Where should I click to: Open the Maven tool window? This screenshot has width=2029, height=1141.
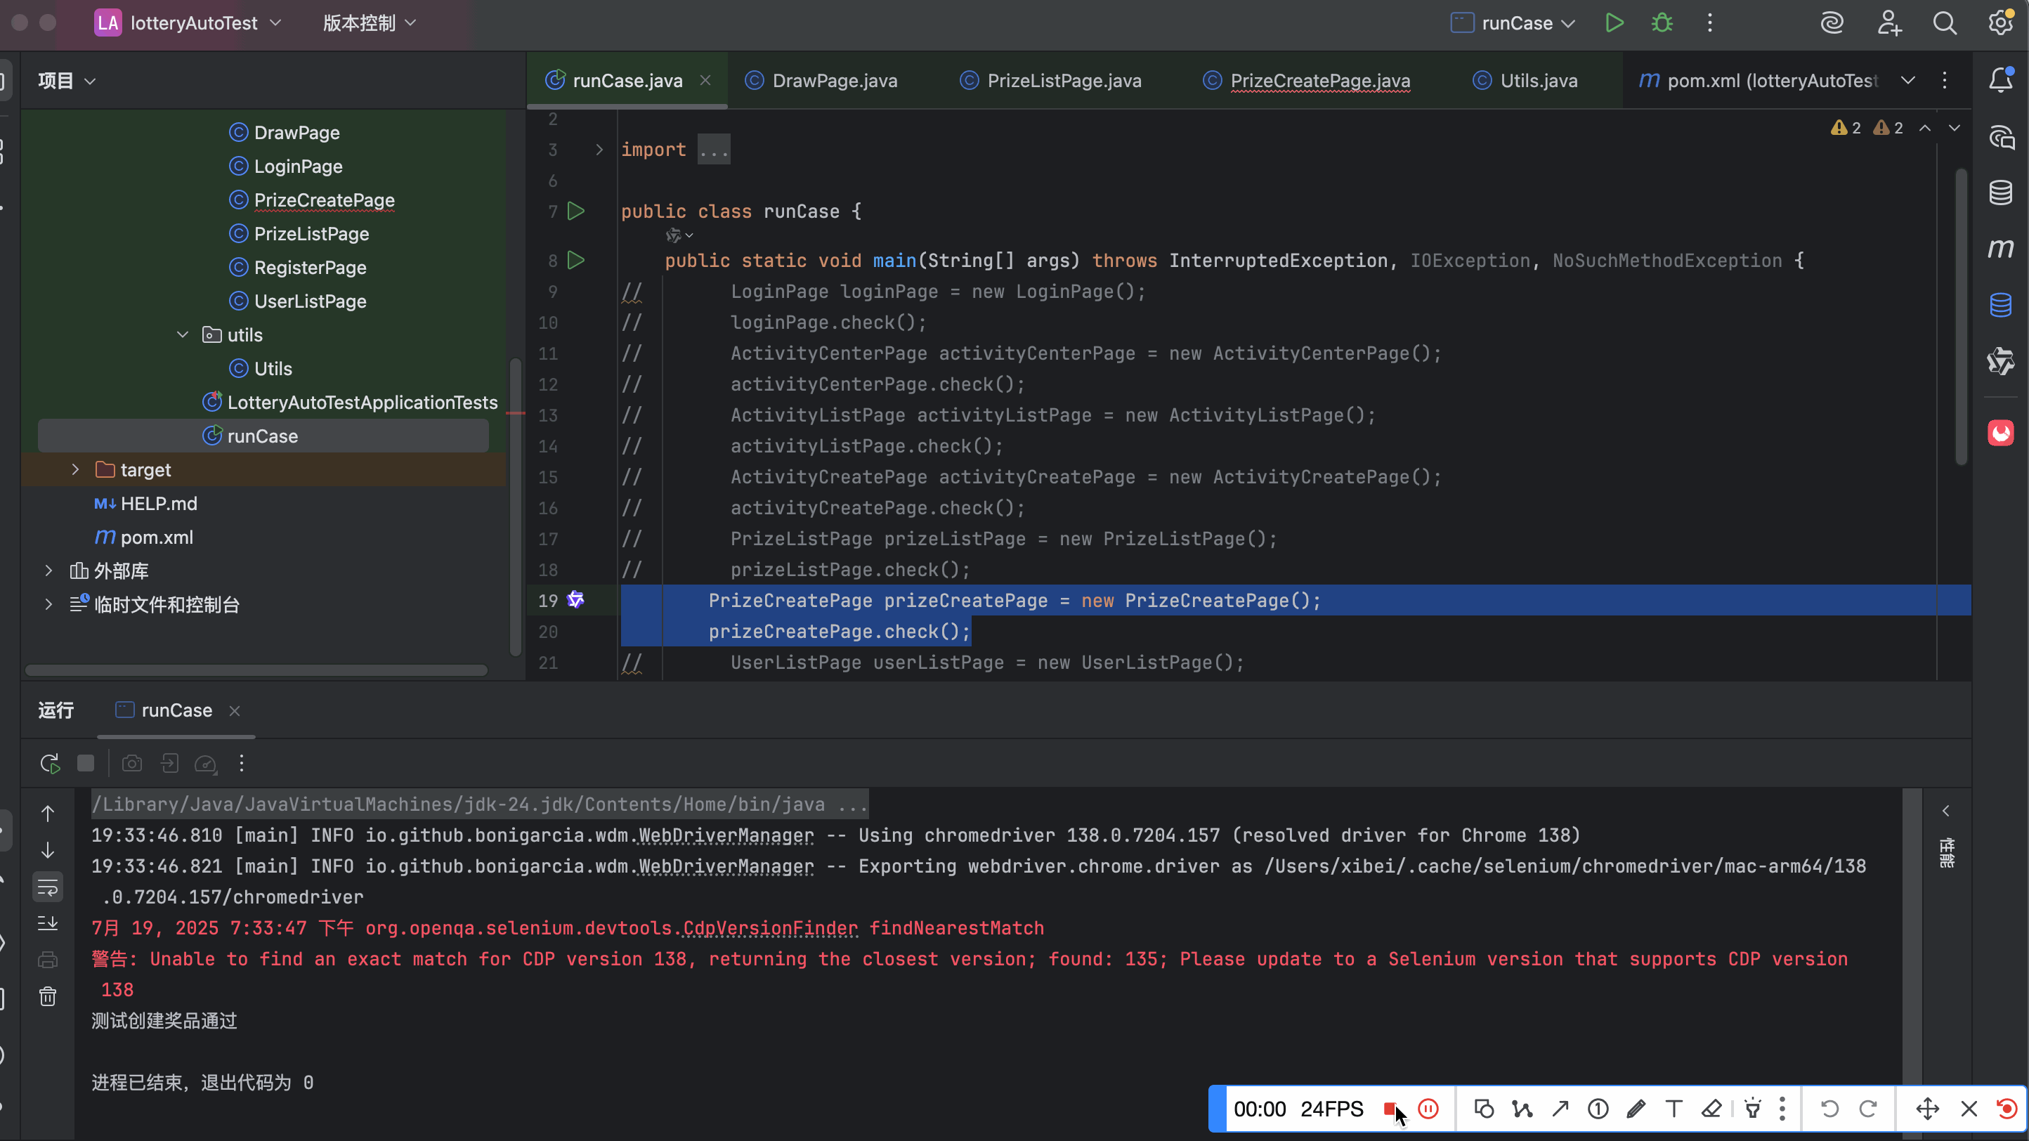2001,249
